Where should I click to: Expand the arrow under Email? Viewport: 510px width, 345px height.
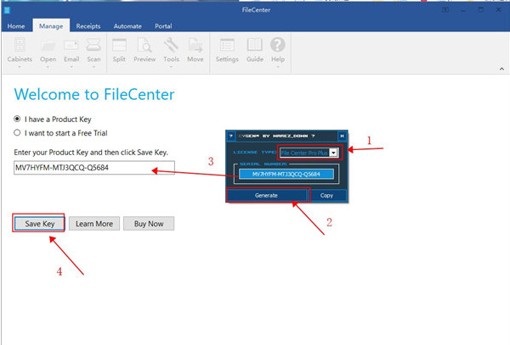click(x=71, y=67)
